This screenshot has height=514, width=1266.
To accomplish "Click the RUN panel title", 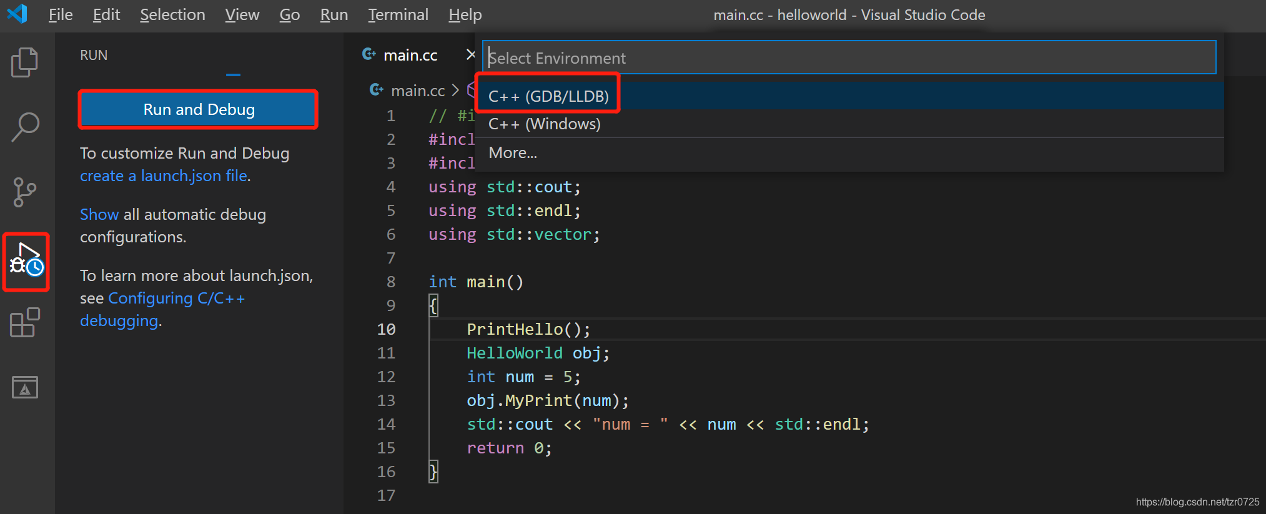I will click(x=94, y=55).
